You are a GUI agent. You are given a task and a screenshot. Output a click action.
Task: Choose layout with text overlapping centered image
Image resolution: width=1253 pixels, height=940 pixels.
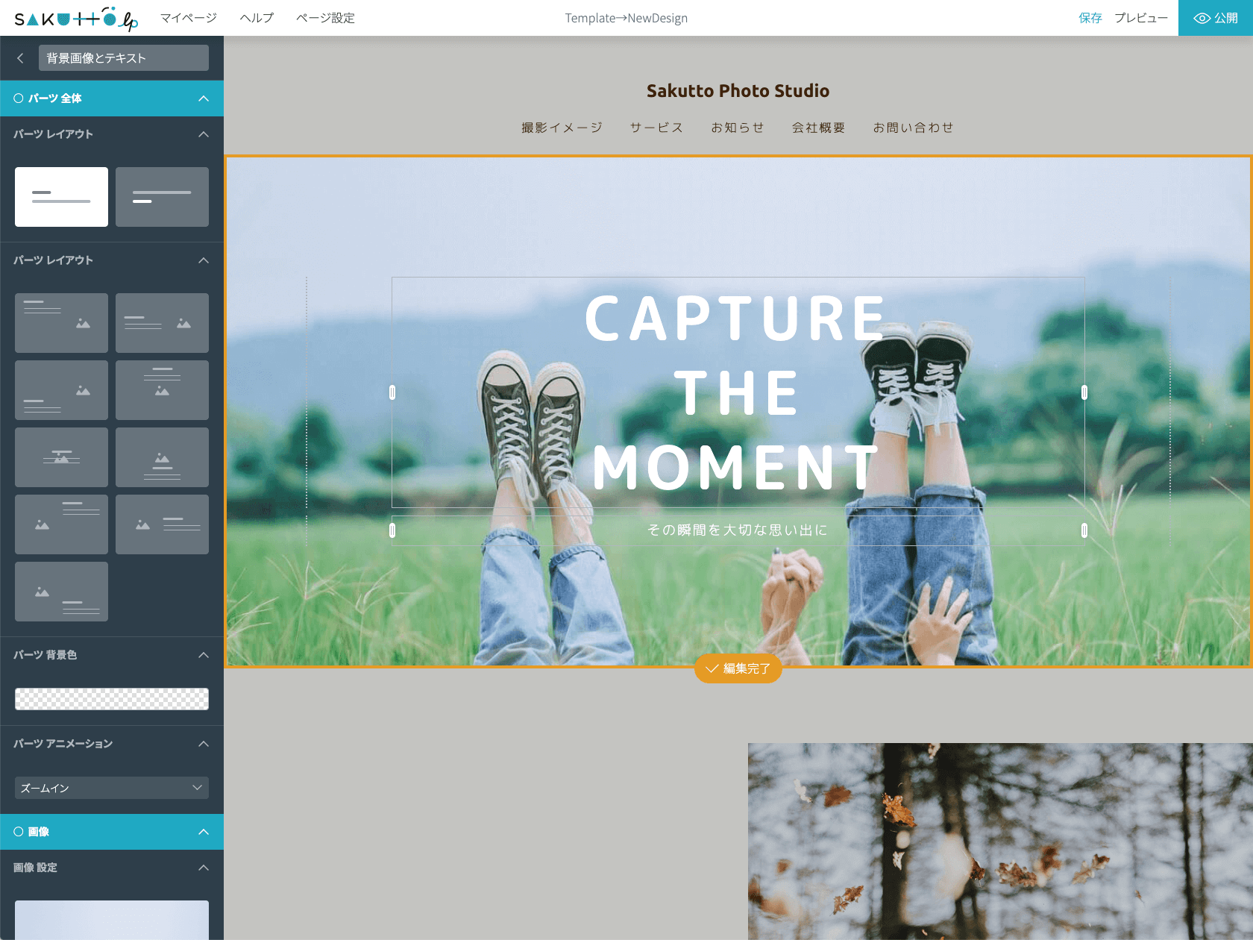click(x=61, y=457)
